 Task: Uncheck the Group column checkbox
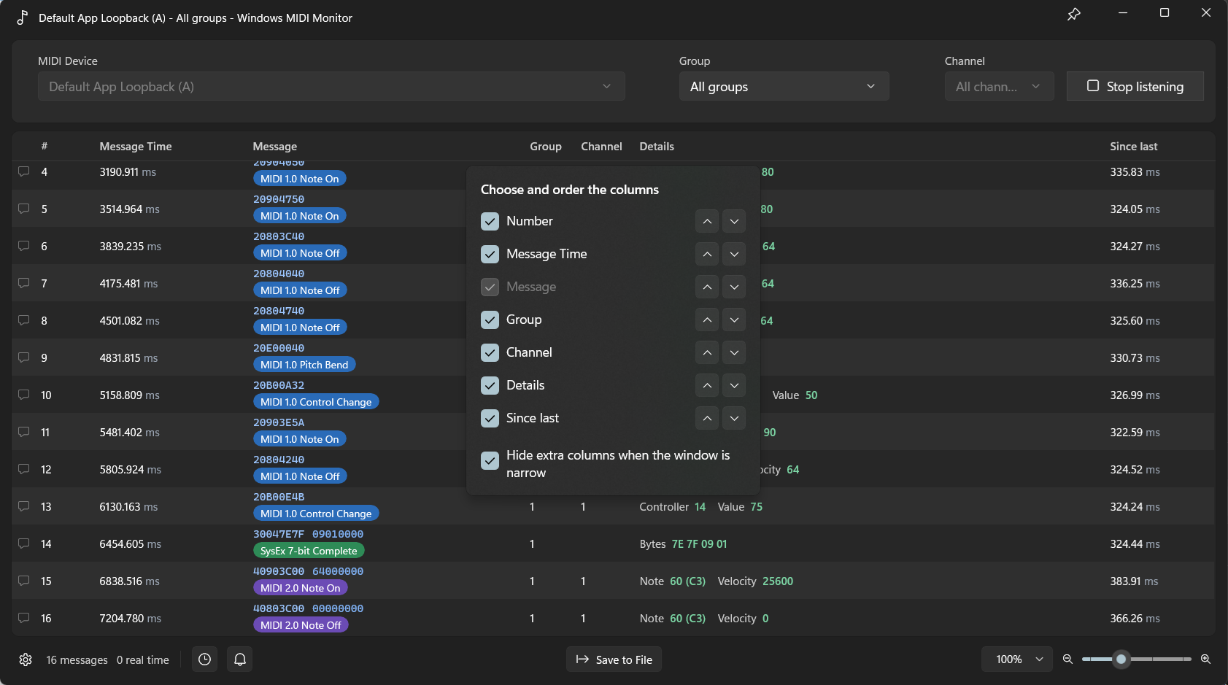[x=490, y=320]
